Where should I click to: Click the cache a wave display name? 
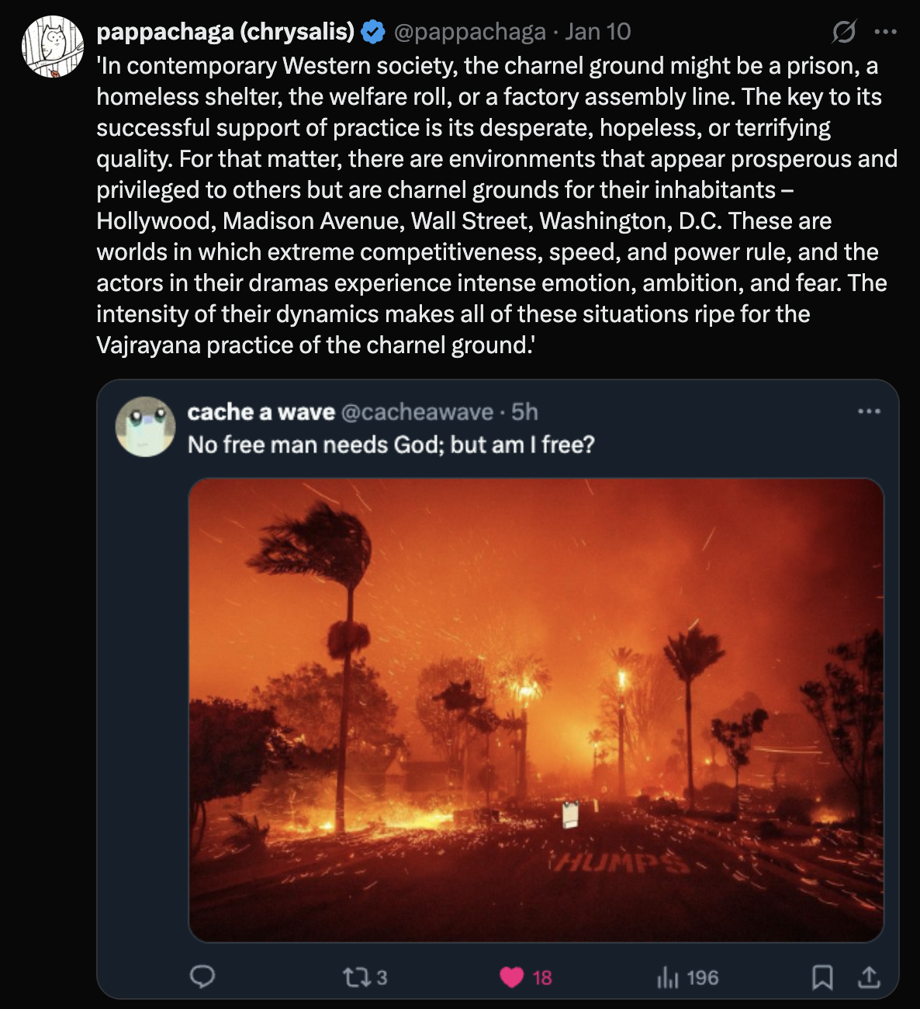pyautogui.click(x=261, y=412)
